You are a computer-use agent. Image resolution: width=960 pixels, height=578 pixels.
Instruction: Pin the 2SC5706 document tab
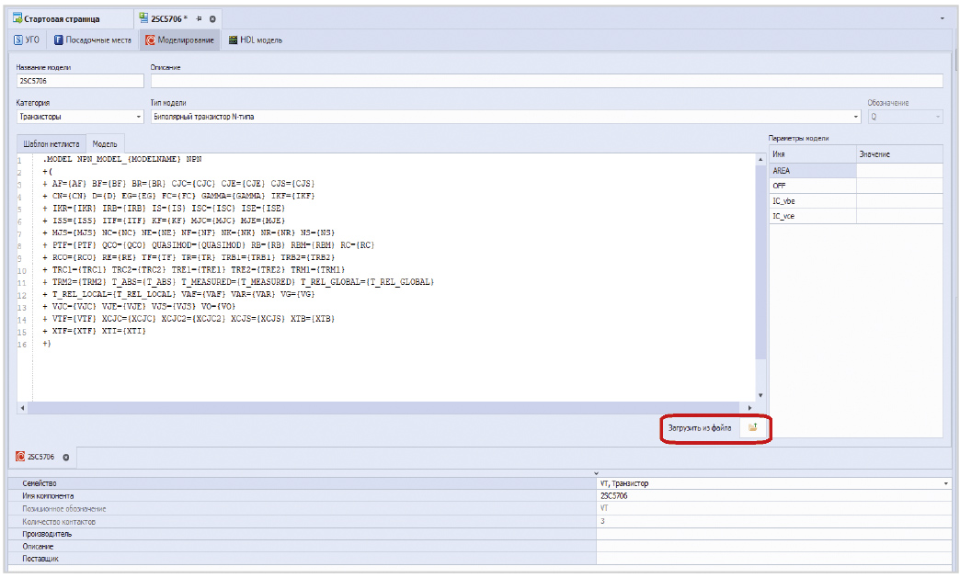pos(199,19)
